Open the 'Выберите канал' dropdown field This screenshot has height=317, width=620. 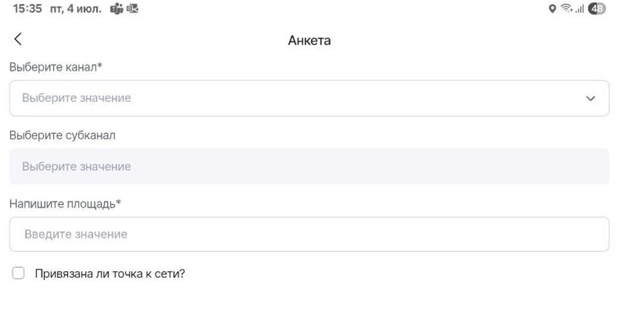[x=309, y=98]
